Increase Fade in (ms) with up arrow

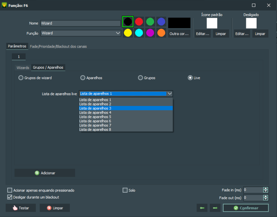coord(266,189)
